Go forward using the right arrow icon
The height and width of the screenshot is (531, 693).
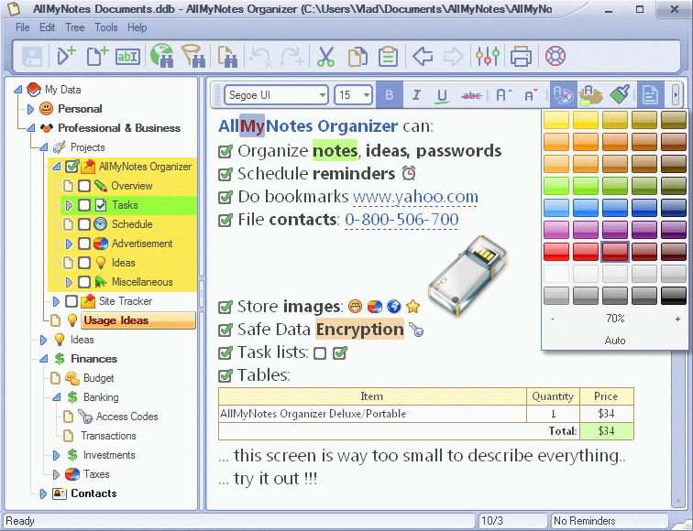pos(454,57)
